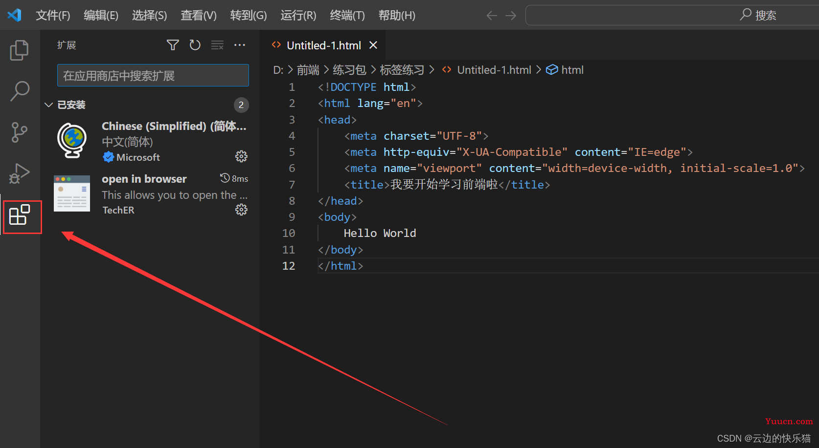819x448 pixels.
Task: Click the 8ms activation time indicator
Action: point(234,178)
